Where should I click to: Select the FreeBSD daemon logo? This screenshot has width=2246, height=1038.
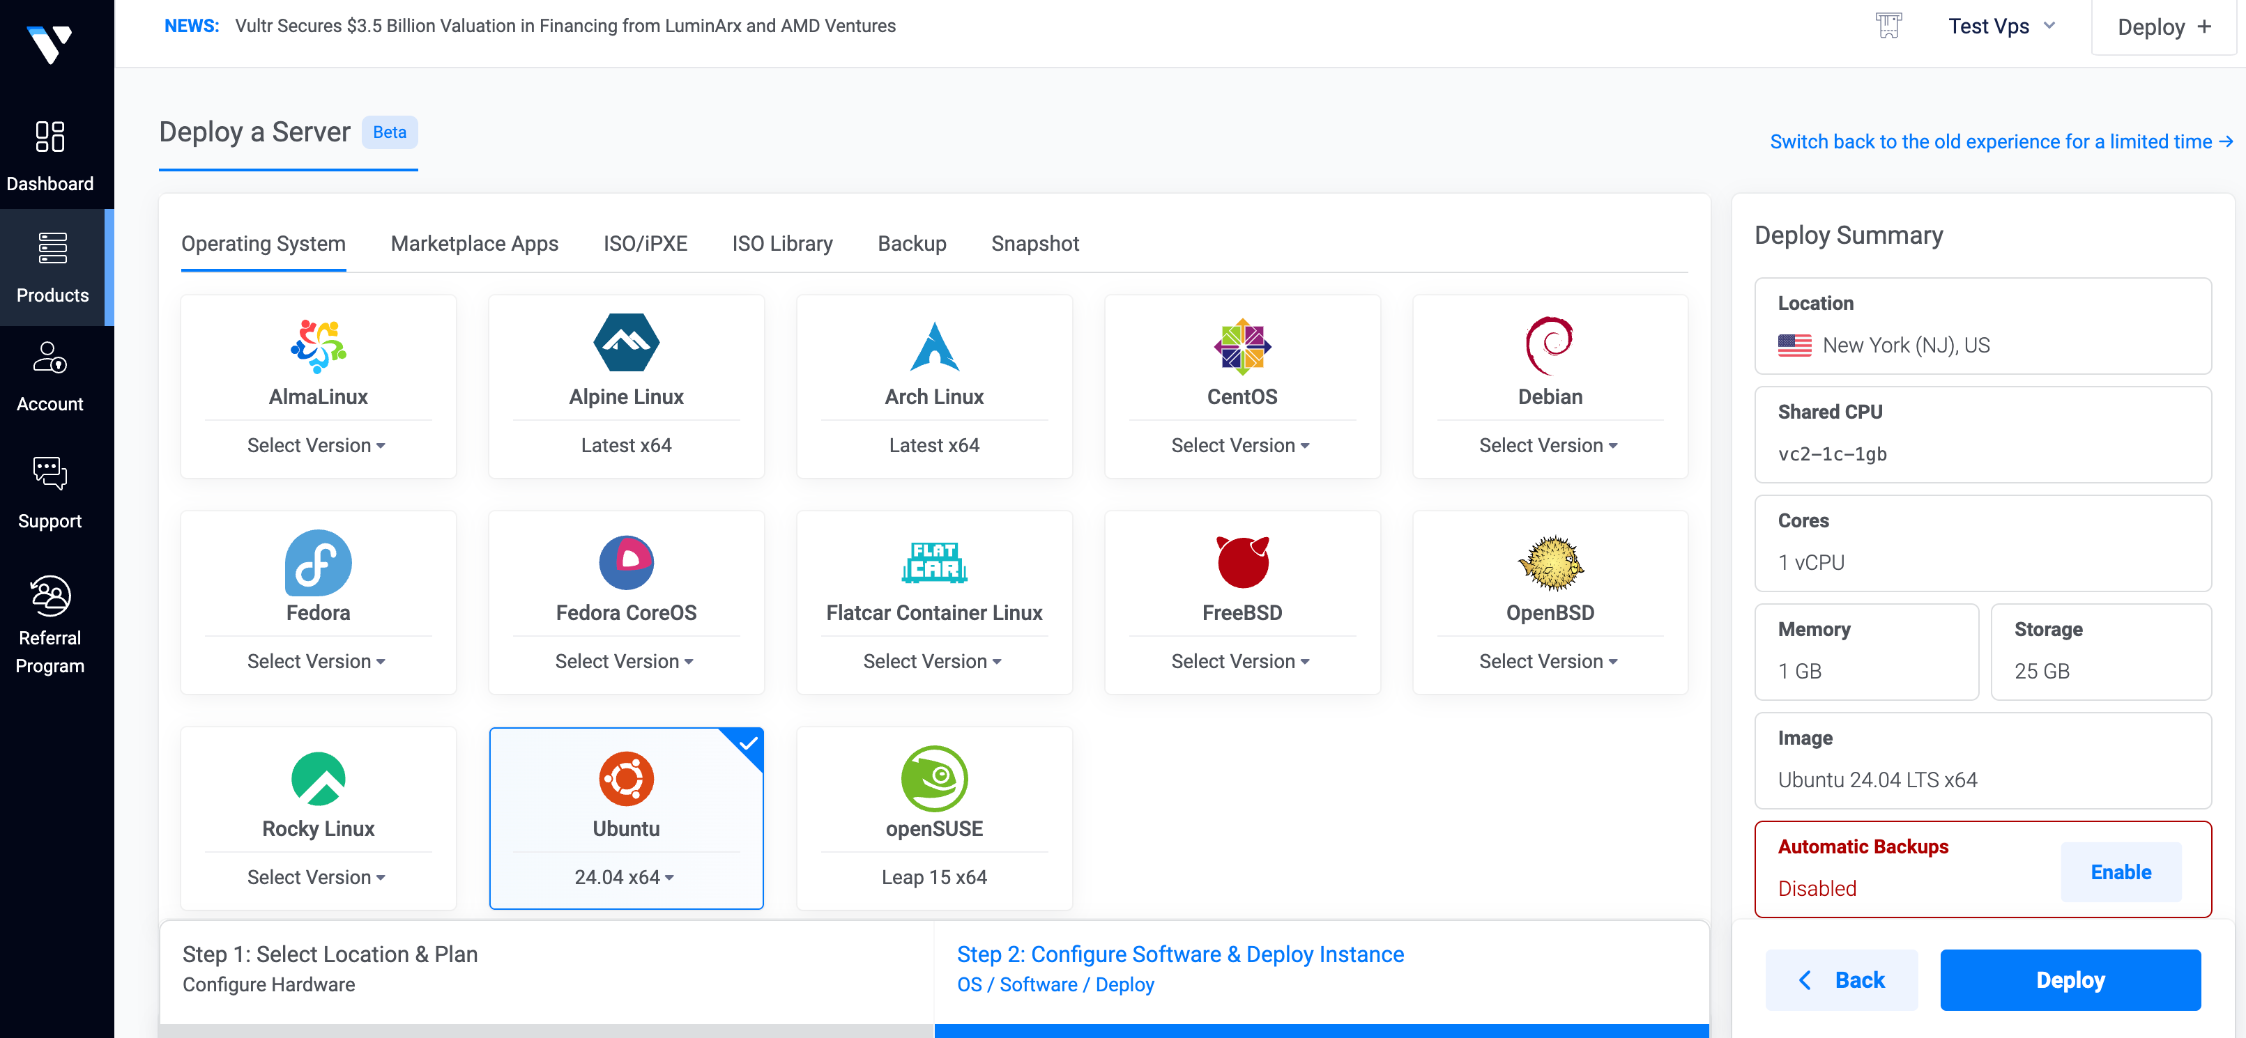[x=1242, y=562]
